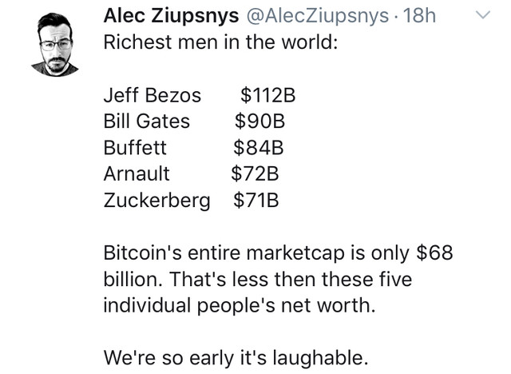The image size is (511, 374).
Task: Click the display name Alec Ziupsnys
Action: (x=171, y=16)
